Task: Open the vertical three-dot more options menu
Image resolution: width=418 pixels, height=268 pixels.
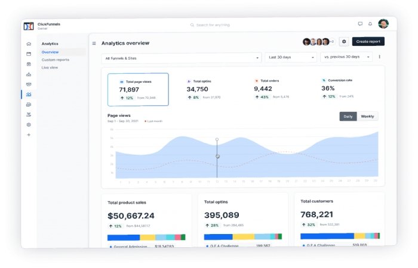Action: click(379, 57)
